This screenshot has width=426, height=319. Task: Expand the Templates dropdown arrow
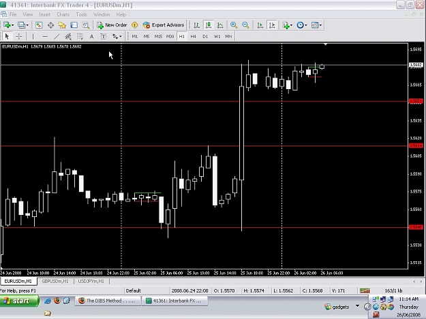point(320,25)
